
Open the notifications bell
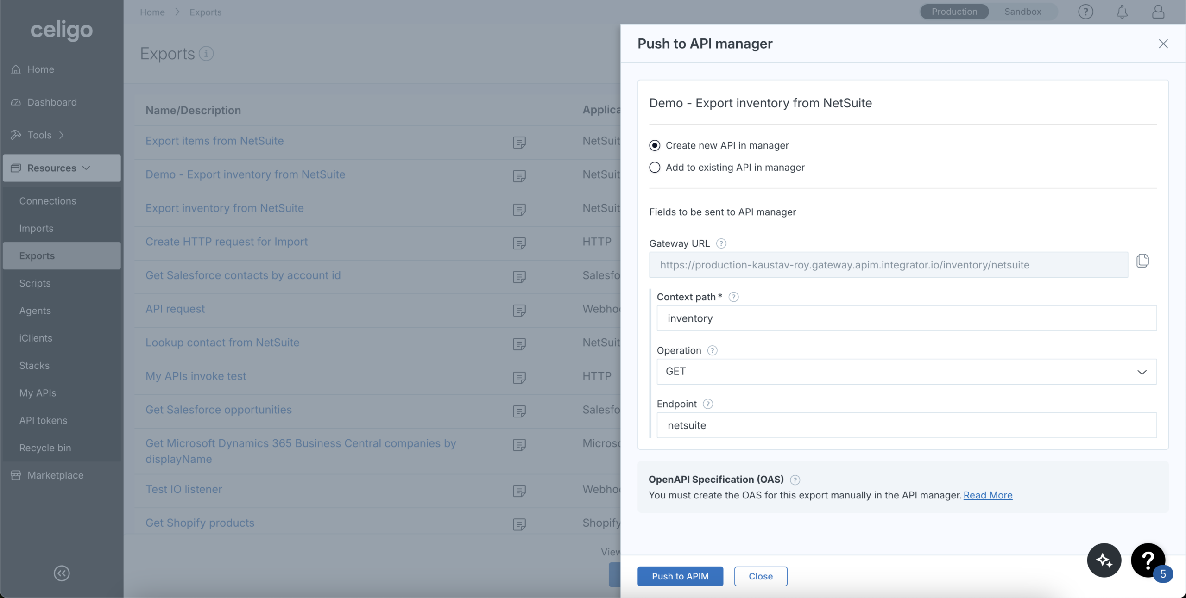click(1122, 12)
